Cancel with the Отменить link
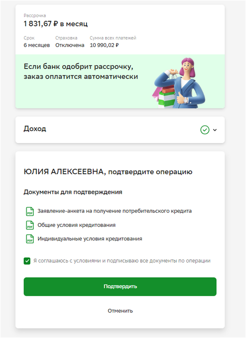 pyautogui.click(x=120, y=311)
